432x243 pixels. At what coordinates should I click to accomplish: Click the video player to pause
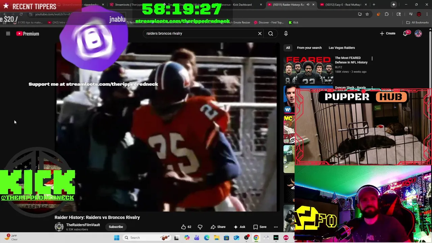[167, 127]
